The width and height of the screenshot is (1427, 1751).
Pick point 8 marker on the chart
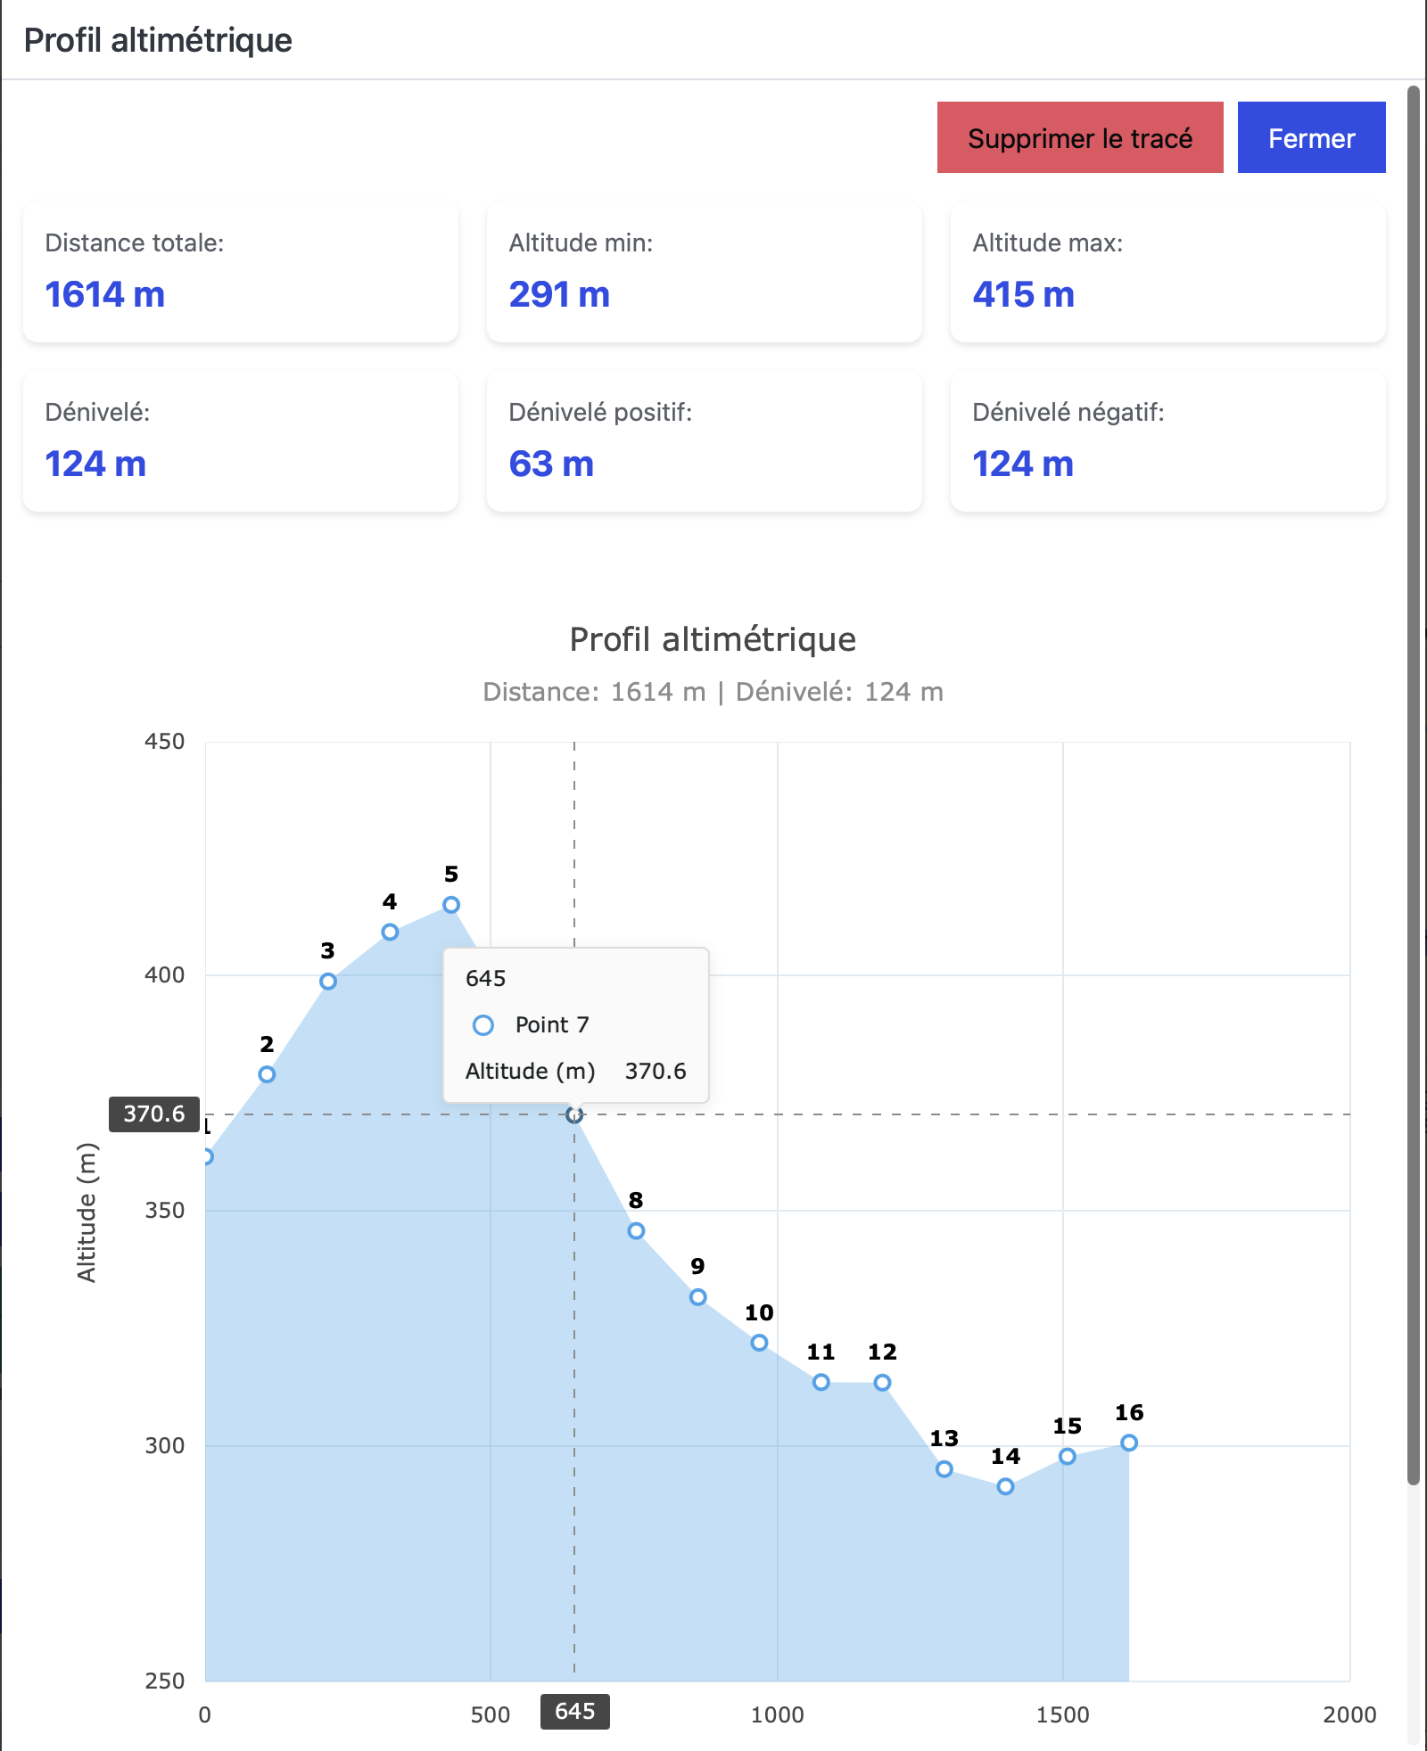point(636,1231)
